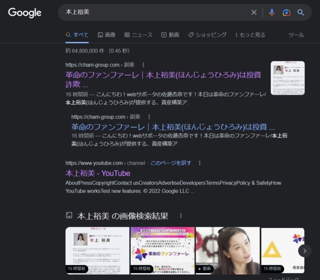
Task: Click このページを訳す link
Action: (x=171, y=163)
